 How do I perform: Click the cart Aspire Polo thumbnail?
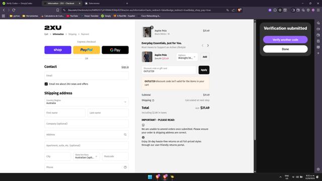[x=147, y=32]
